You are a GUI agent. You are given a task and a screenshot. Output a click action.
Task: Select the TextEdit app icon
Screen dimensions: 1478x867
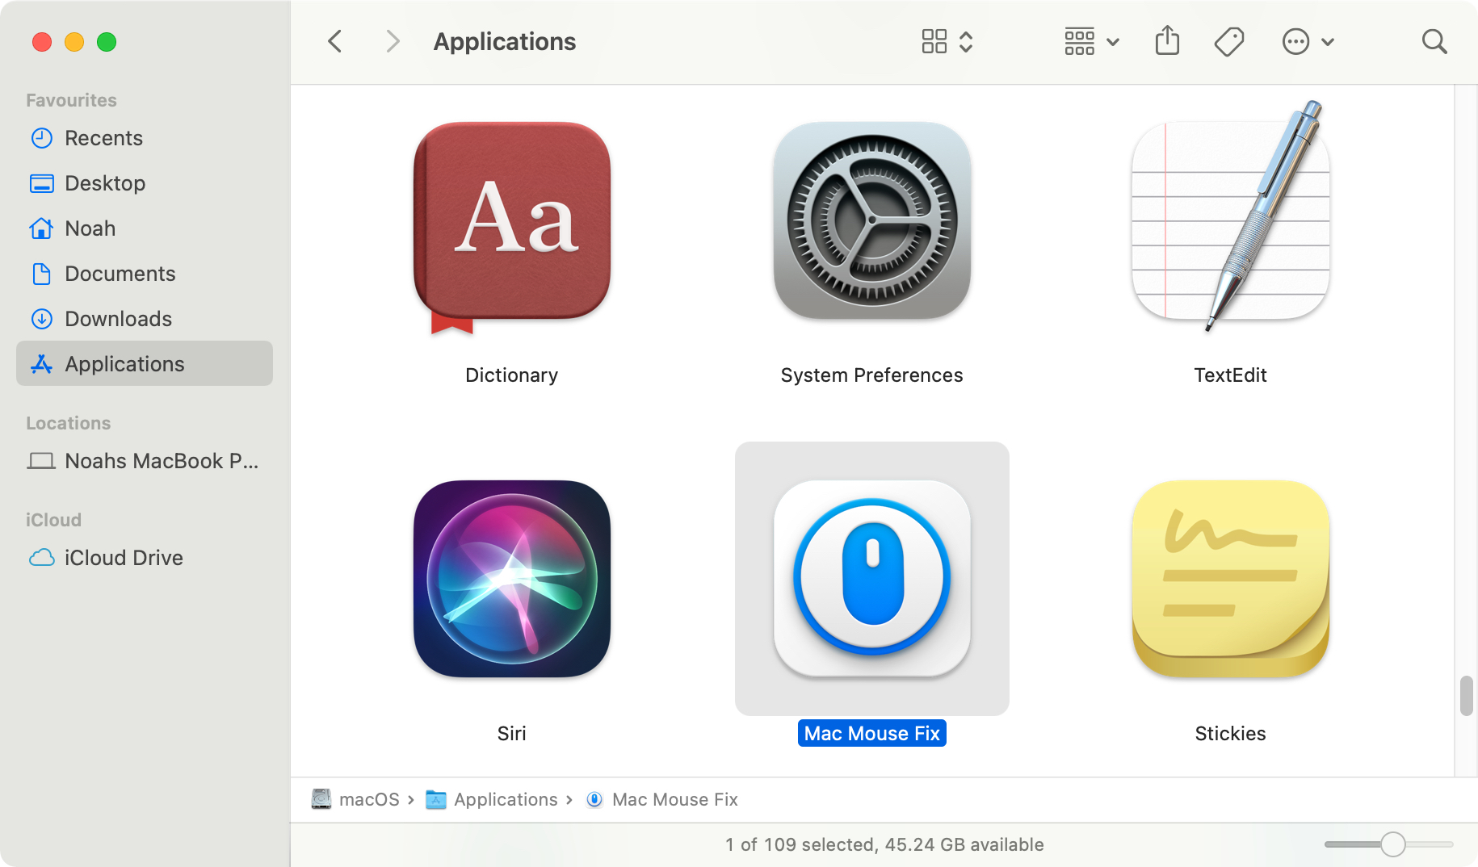[x=1231, y=216]
